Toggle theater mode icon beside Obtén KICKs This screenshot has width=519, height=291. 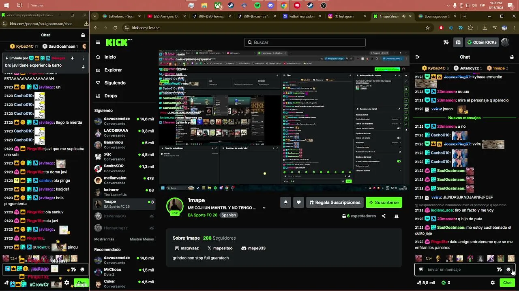click(x=458, y=42)
